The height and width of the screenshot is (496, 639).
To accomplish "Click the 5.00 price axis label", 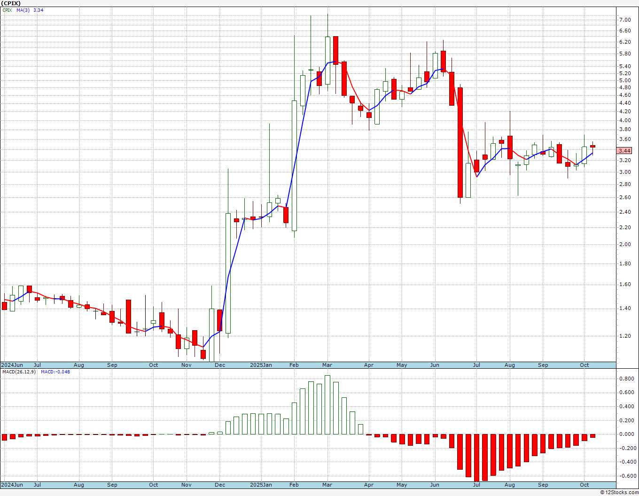I will point(625,80).
